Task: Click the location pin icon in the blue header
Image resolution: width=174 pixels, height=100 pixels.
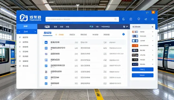Action: 139,19
